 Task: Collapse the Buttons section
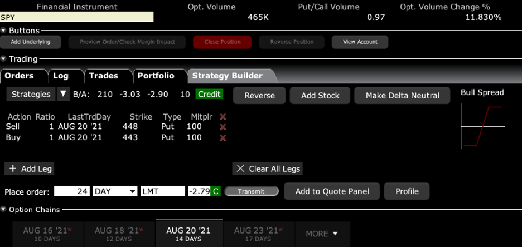pos(4,31)
